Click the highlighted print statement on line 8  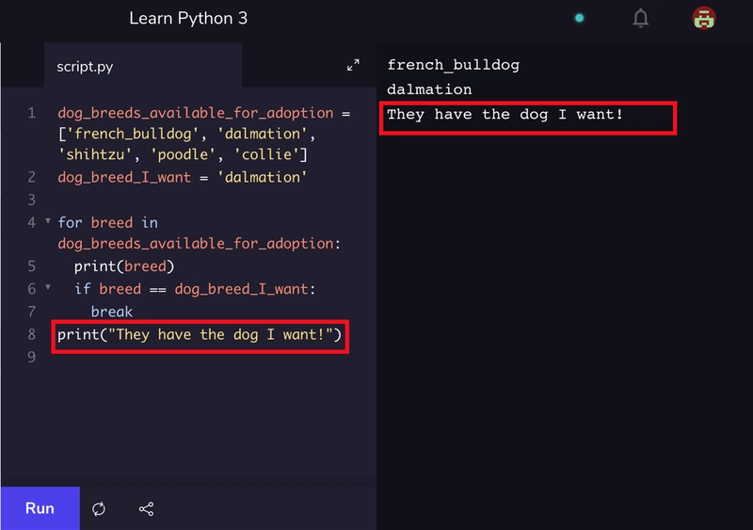pyautogui.click(x=200, y=335)
